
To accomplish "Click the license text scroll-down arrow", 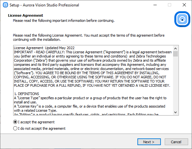I will click(x=176, y=112).
